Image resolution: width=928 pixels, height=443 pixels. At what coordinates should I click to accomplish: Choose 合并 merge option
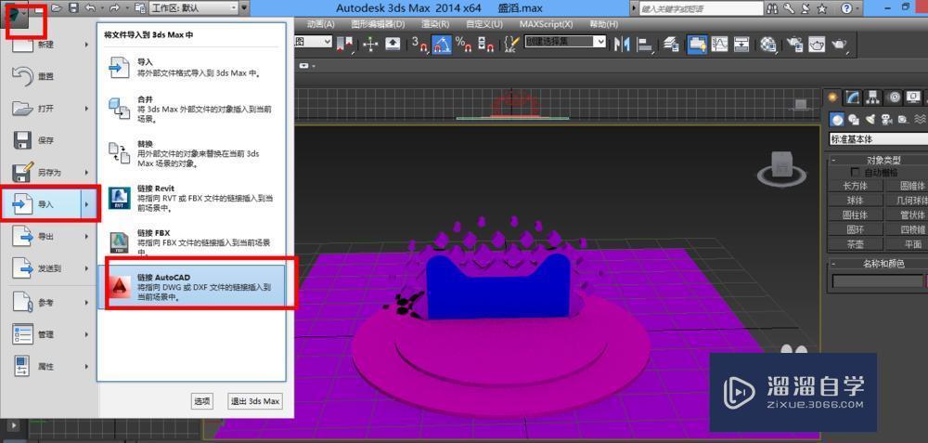(191, 109)
